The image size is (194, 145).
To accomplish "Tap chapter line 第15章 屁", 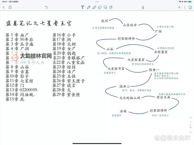I will click(15, 99).
